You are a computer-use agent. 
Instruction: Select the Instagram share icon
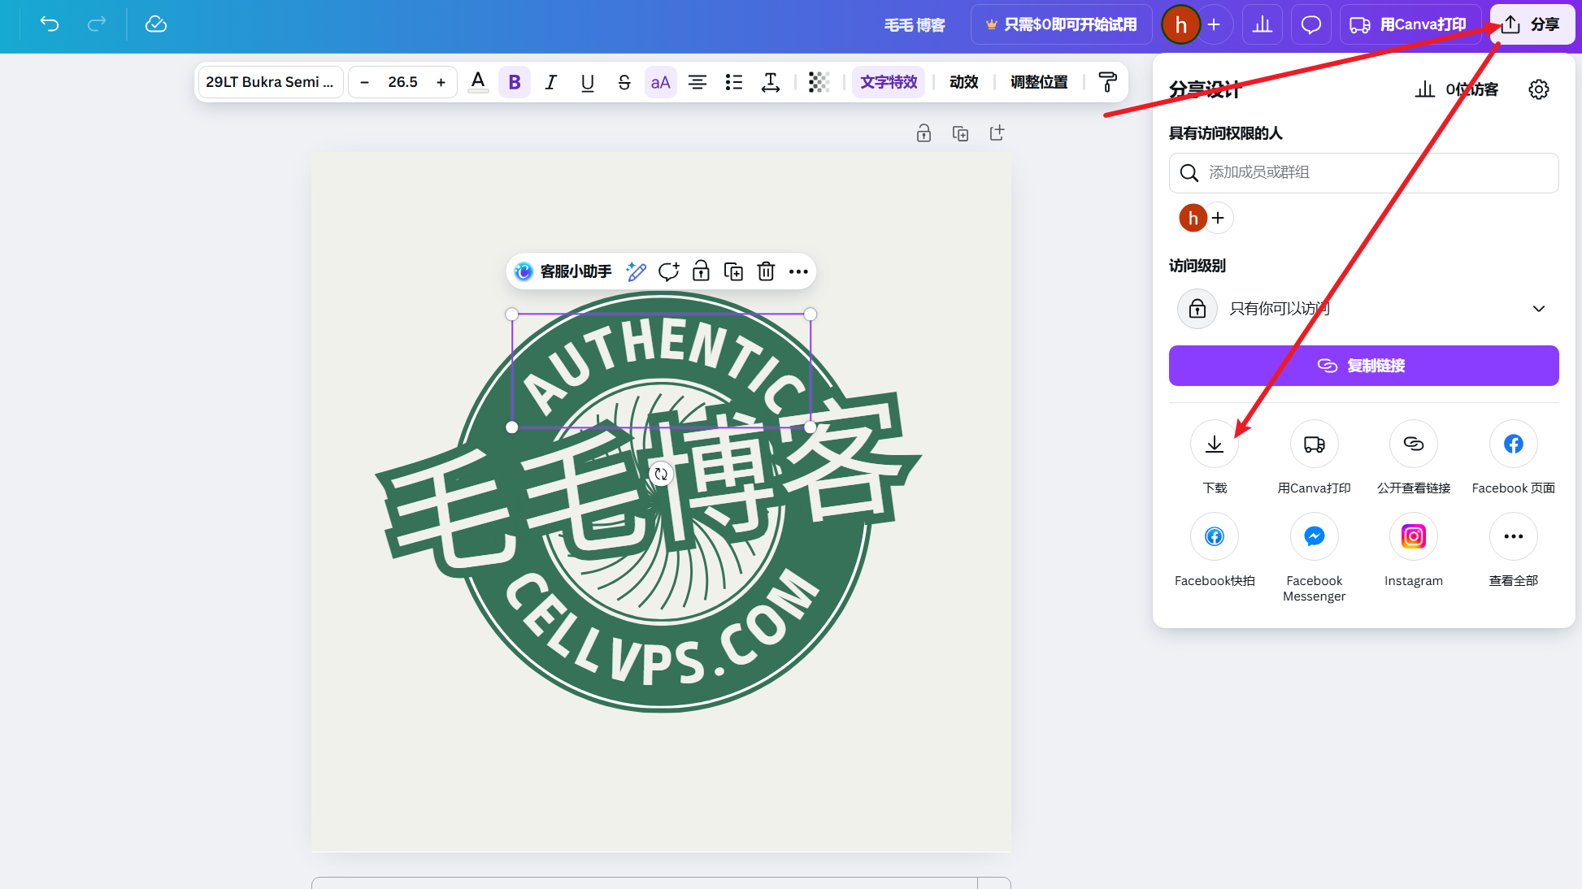[x=1413, y=536]
